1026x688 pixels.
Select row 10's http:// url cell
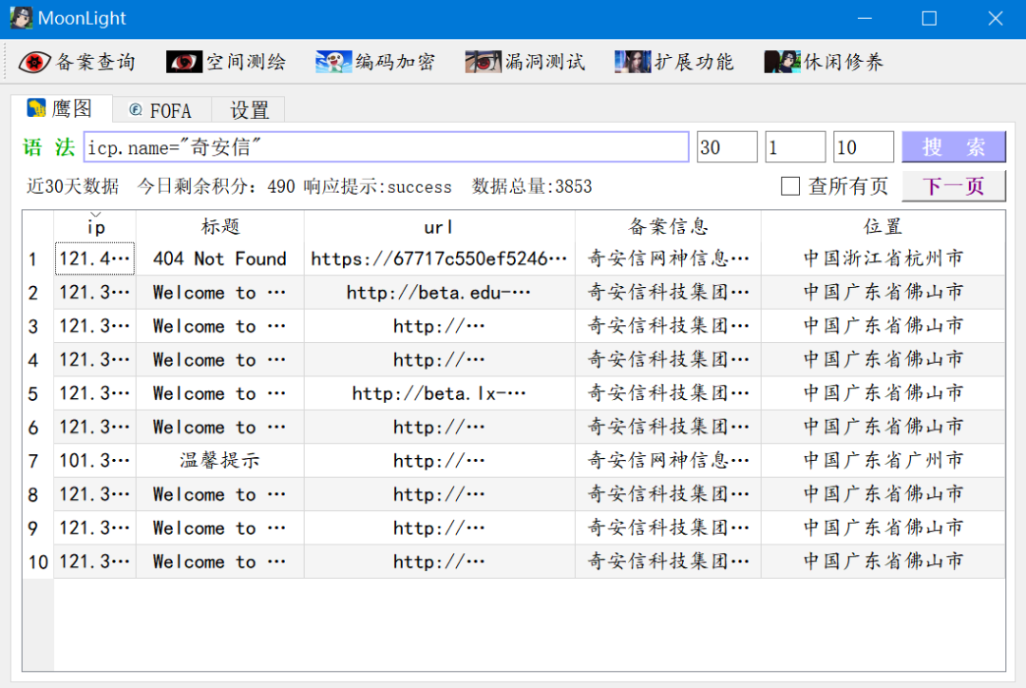[439, 562]
